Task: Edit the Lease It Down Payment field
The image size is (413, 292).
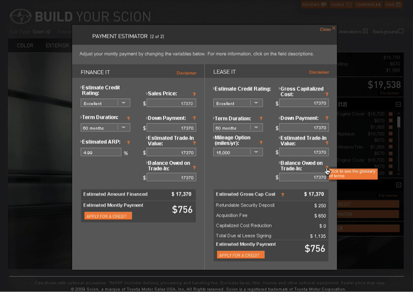Action: (x=304, y=128)
